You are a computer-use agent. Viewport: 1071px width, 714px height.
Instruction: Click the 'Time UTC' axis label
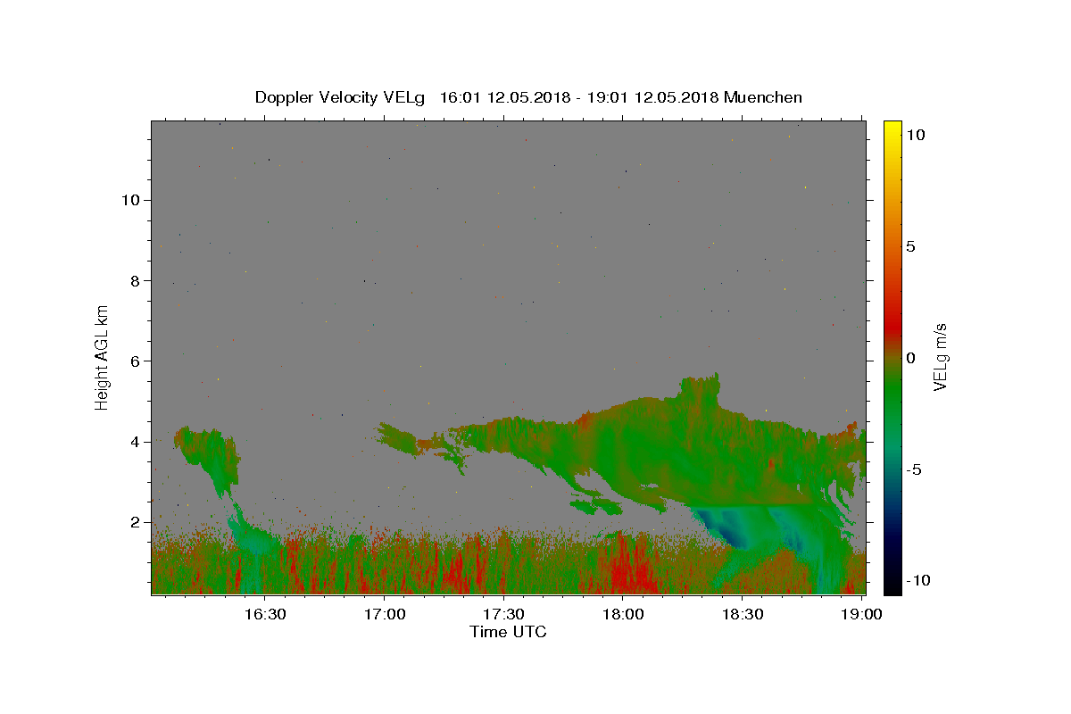(508, 632)
